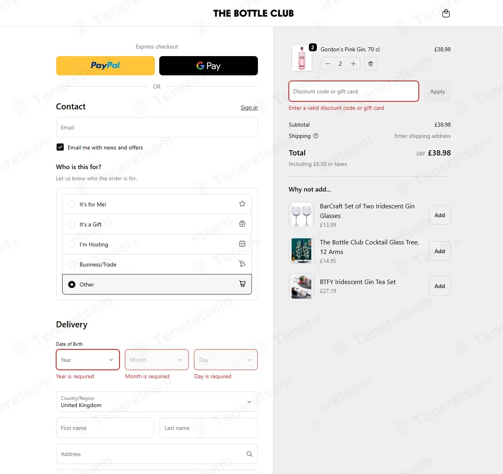Remove Gordon's Pink Gin using trash icon
Viewport: 503px width, 474px height.
click(371, 64)
